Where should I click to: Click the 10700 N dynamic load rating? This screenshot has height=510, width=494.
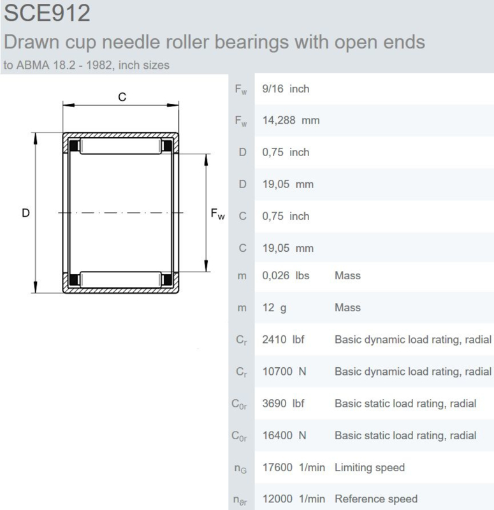click(284, 371)
